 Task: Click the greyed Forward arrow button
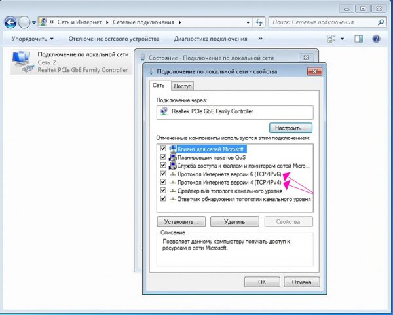pos(24,22)
